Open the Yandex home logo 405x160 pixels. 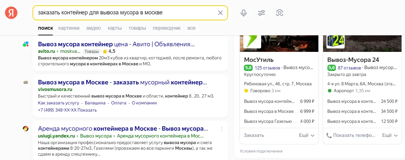(11, 13)
